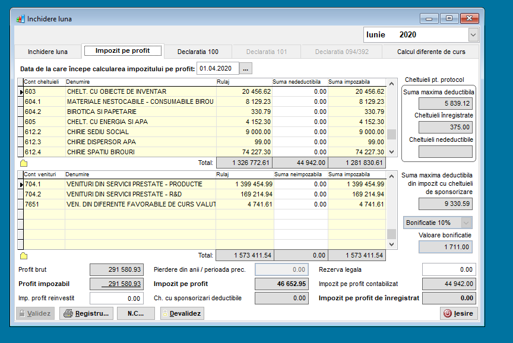513x343 pixels.
Task: Click the N.C... button
Action: tap(136, 313)
